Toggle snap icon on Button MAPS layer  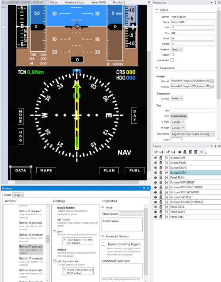[167, 168]
